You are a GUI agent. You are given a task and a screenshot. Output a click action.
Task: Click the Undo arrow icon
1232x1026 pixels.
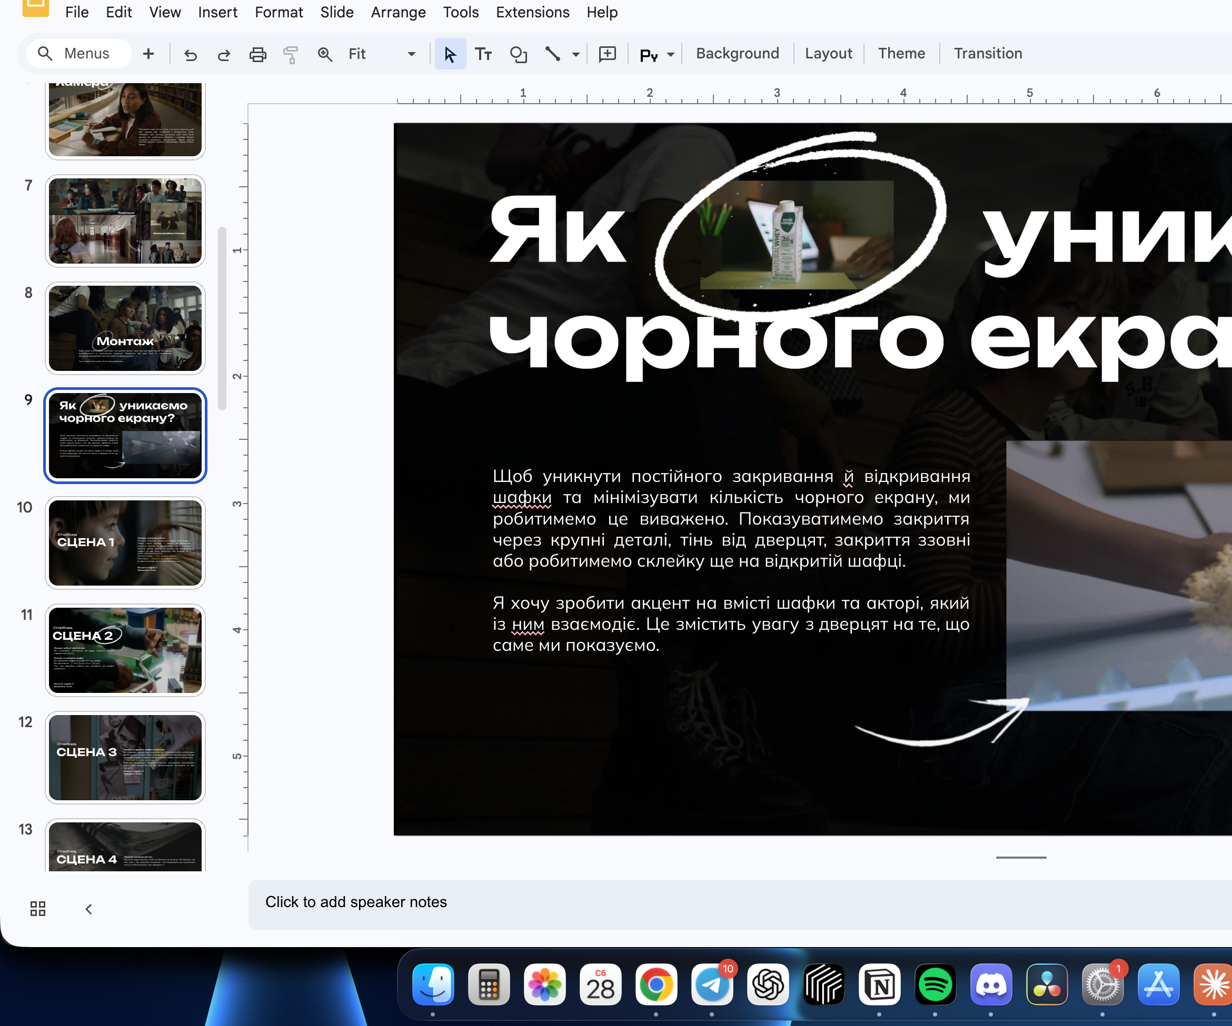click(x=191, y=55)
